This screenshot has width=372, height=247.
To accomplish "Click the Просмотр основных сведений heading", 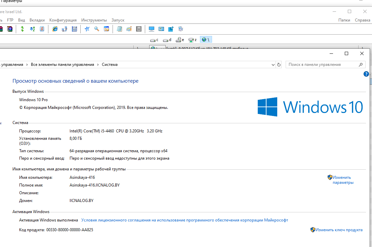I will point(76,81).
